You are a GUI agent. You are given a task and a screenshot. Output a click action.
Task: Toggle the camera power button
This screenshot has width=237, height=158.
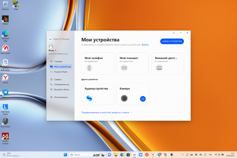143,99
